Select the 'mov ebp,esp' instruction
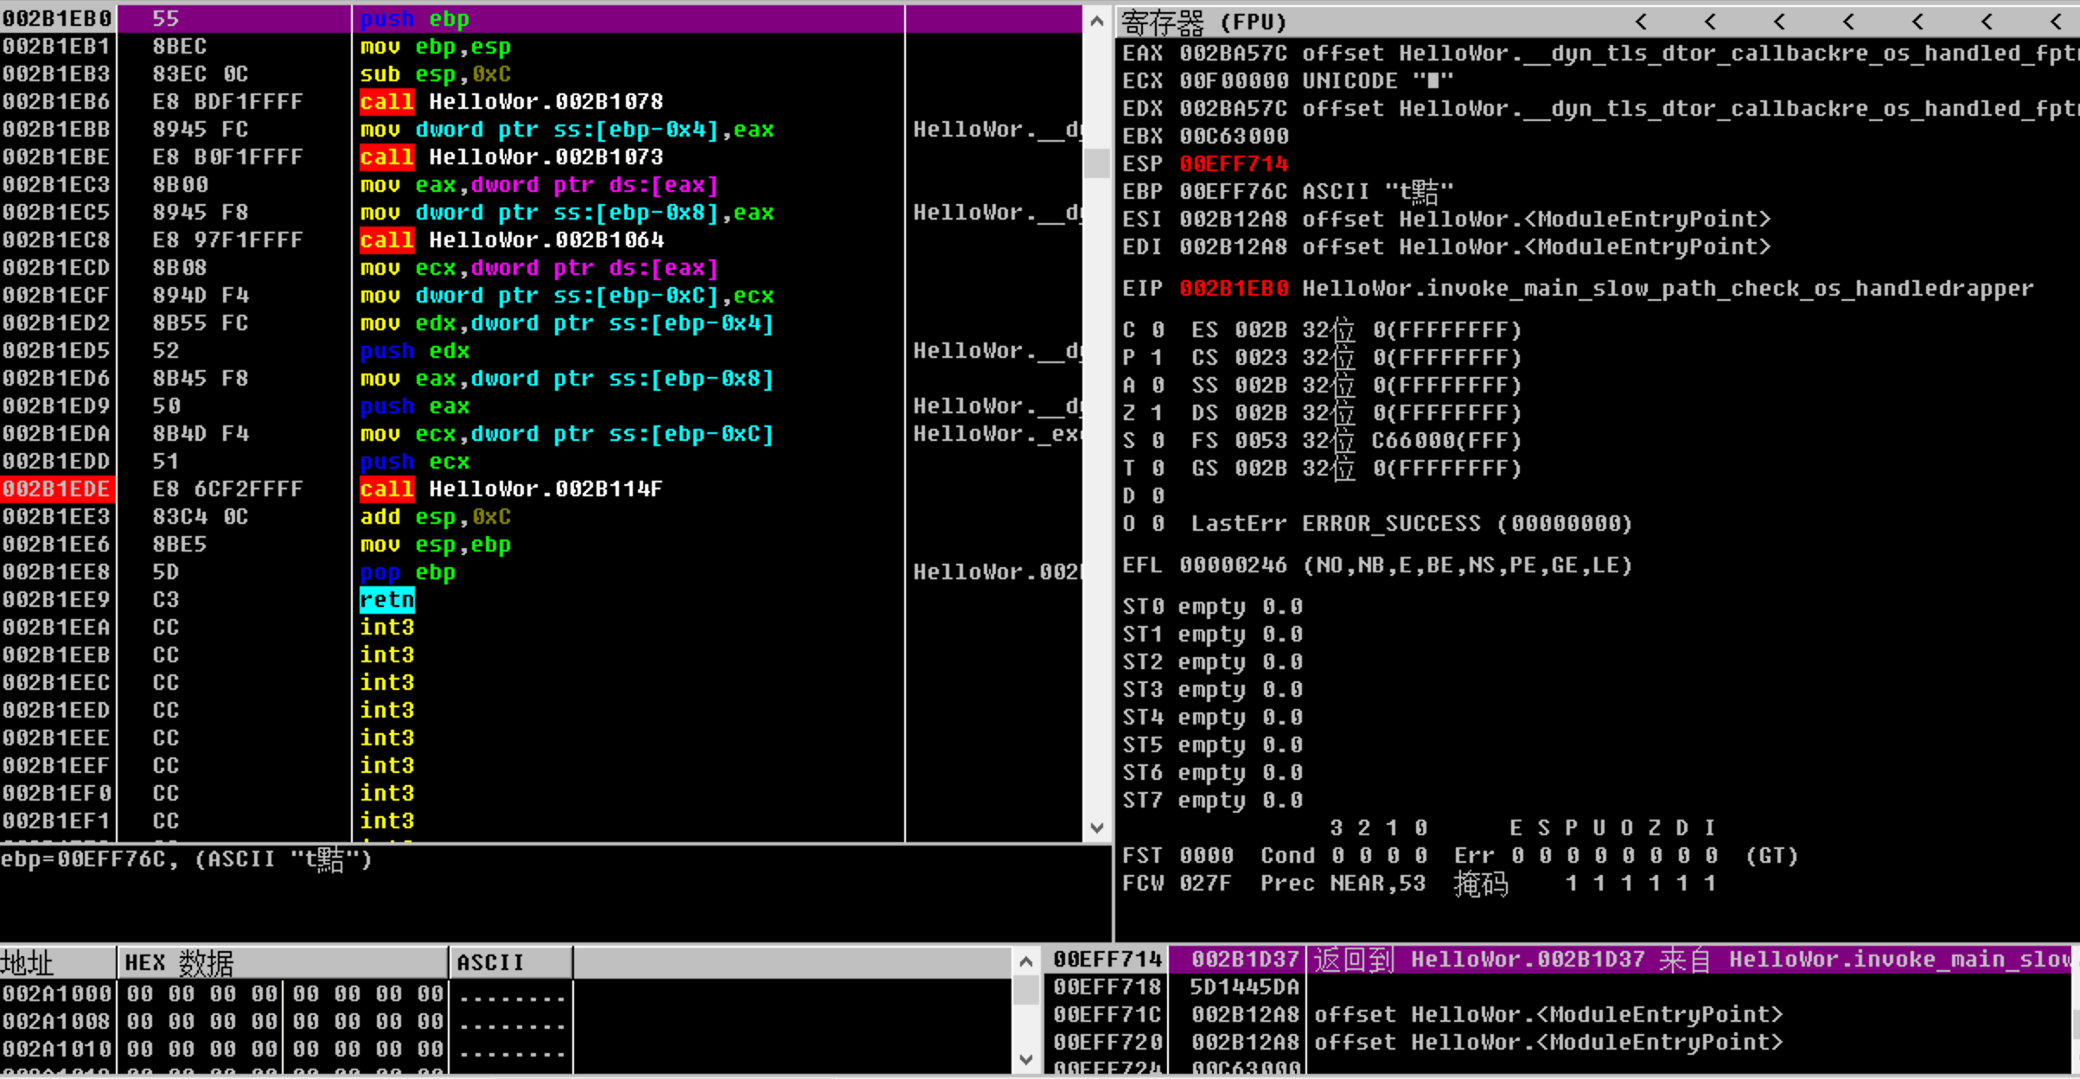The image size is (2080, 1079). pyautogui.click(x=436, y=46)
